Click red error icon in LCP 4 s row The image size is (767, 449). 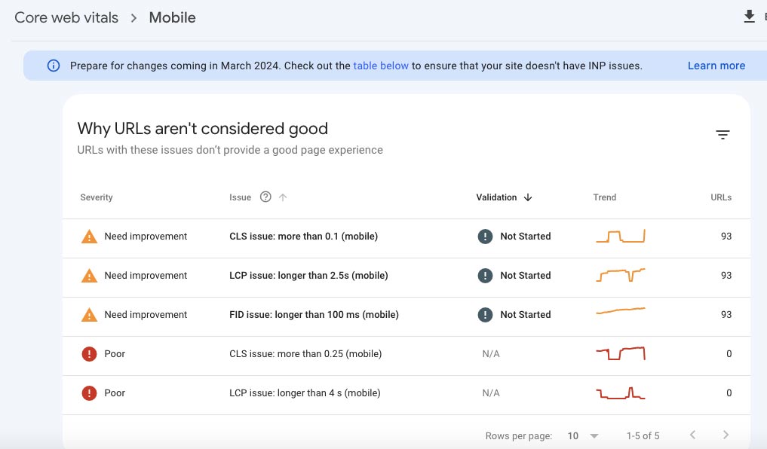click(89, 392)
